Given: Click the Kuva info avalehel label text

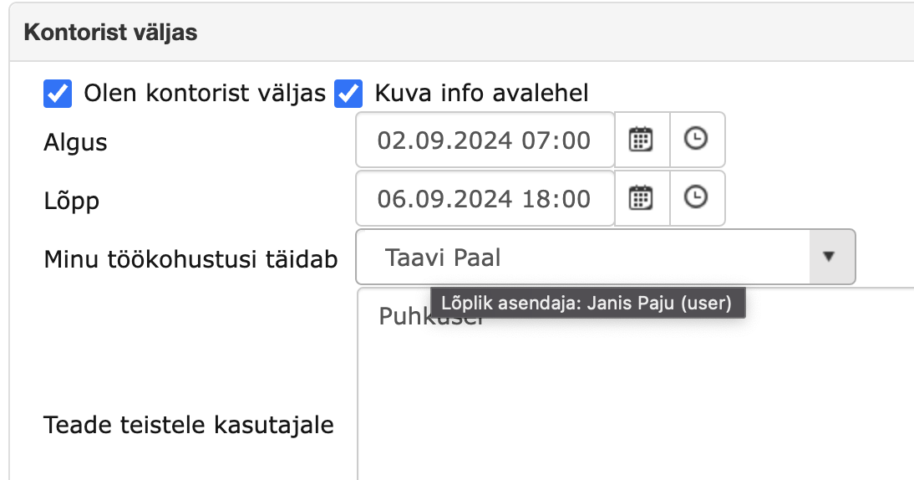Looking at the screenshot, I should point(481,94).
